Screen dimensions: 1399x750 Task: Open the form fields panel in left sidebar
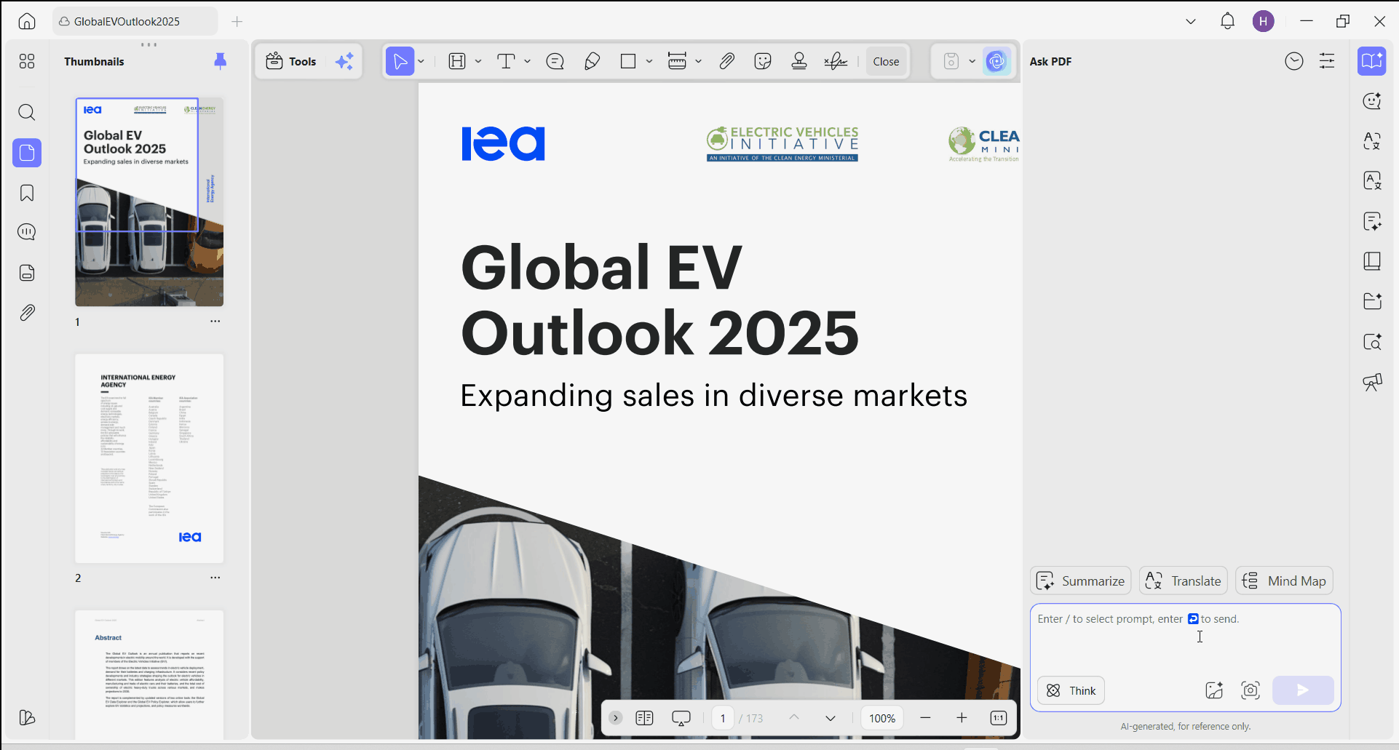pos(27,273)
